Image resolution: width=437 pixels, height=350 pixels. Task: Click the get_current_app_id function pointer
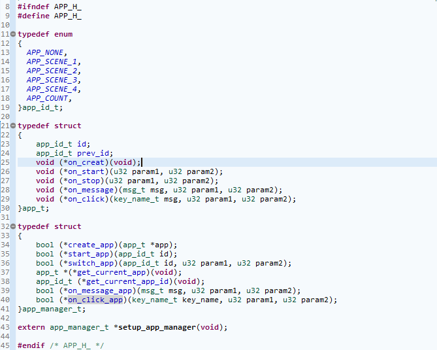[127, 281]
